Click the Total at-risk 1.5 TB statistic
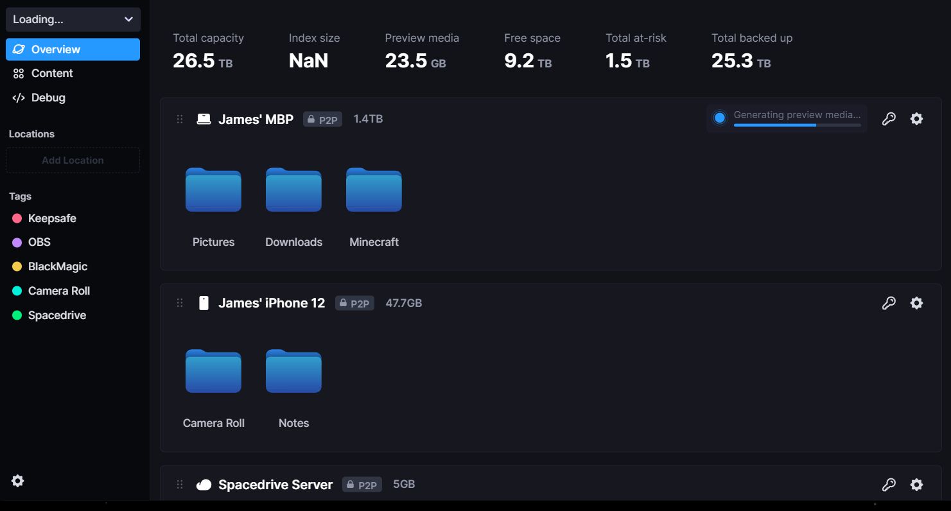 [636, 51]
